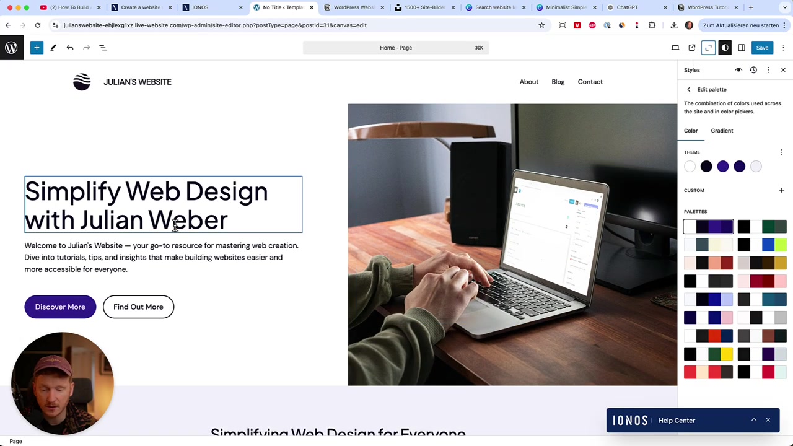Collapse the IONOS Help Center chevron
This screenshot has height=446, width=793.
point(754,420)
